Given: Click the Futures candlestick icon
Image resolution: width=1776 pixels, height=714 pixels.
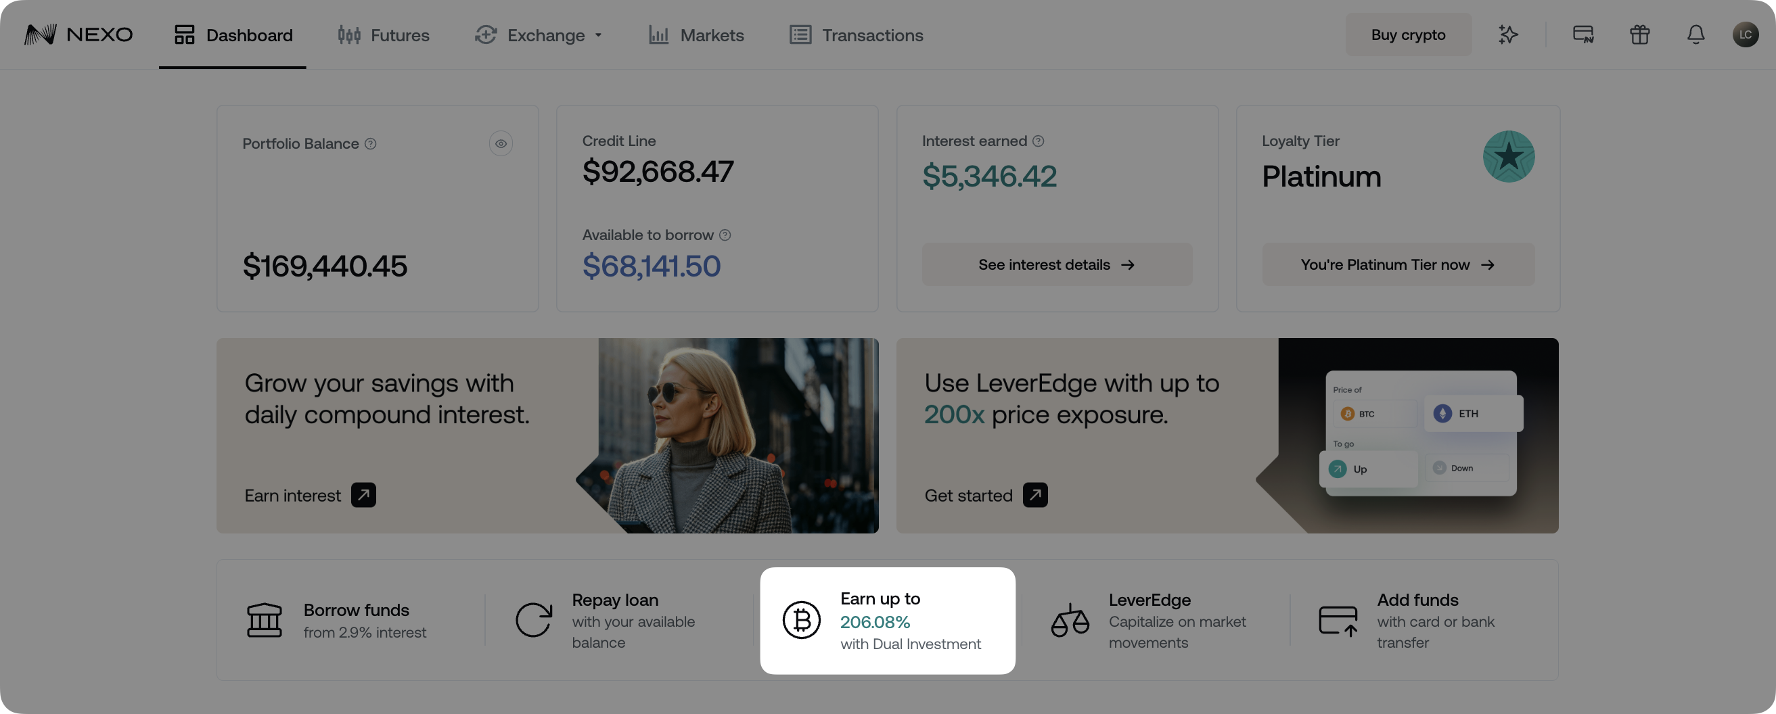Looking at the screenshot, I should pos(349,34).
